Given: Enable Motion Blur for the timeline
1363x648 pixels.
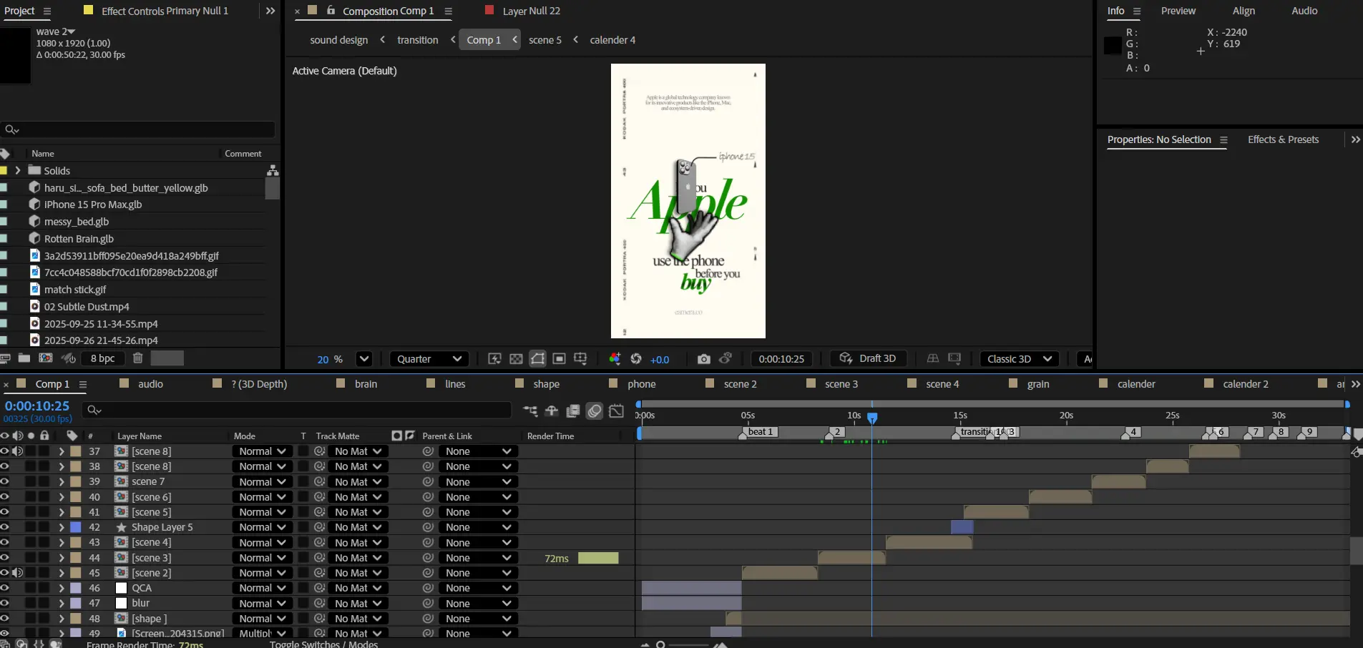Looking at the screenshot, I should pyautogui.click(x=595, y=411).
